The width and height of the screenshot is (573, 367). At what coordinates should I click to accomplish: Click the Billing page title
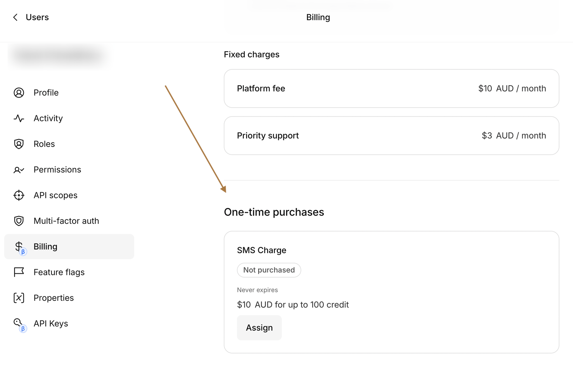pyautogui.click(x=318, y=17)
